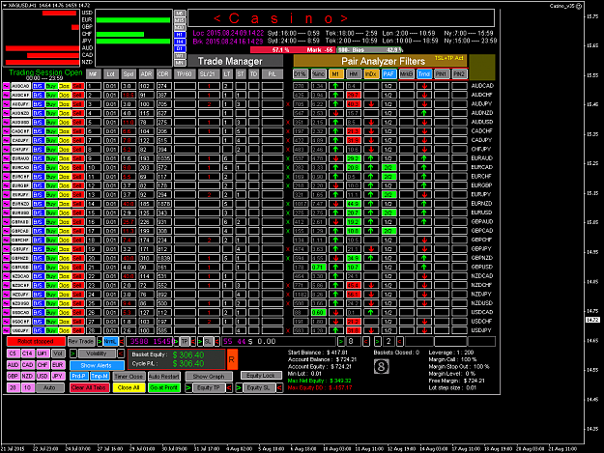The width and height of the screenshot is (604, 453).
Task: Click the gray Auto button
Action: click(x=49, y=387)
